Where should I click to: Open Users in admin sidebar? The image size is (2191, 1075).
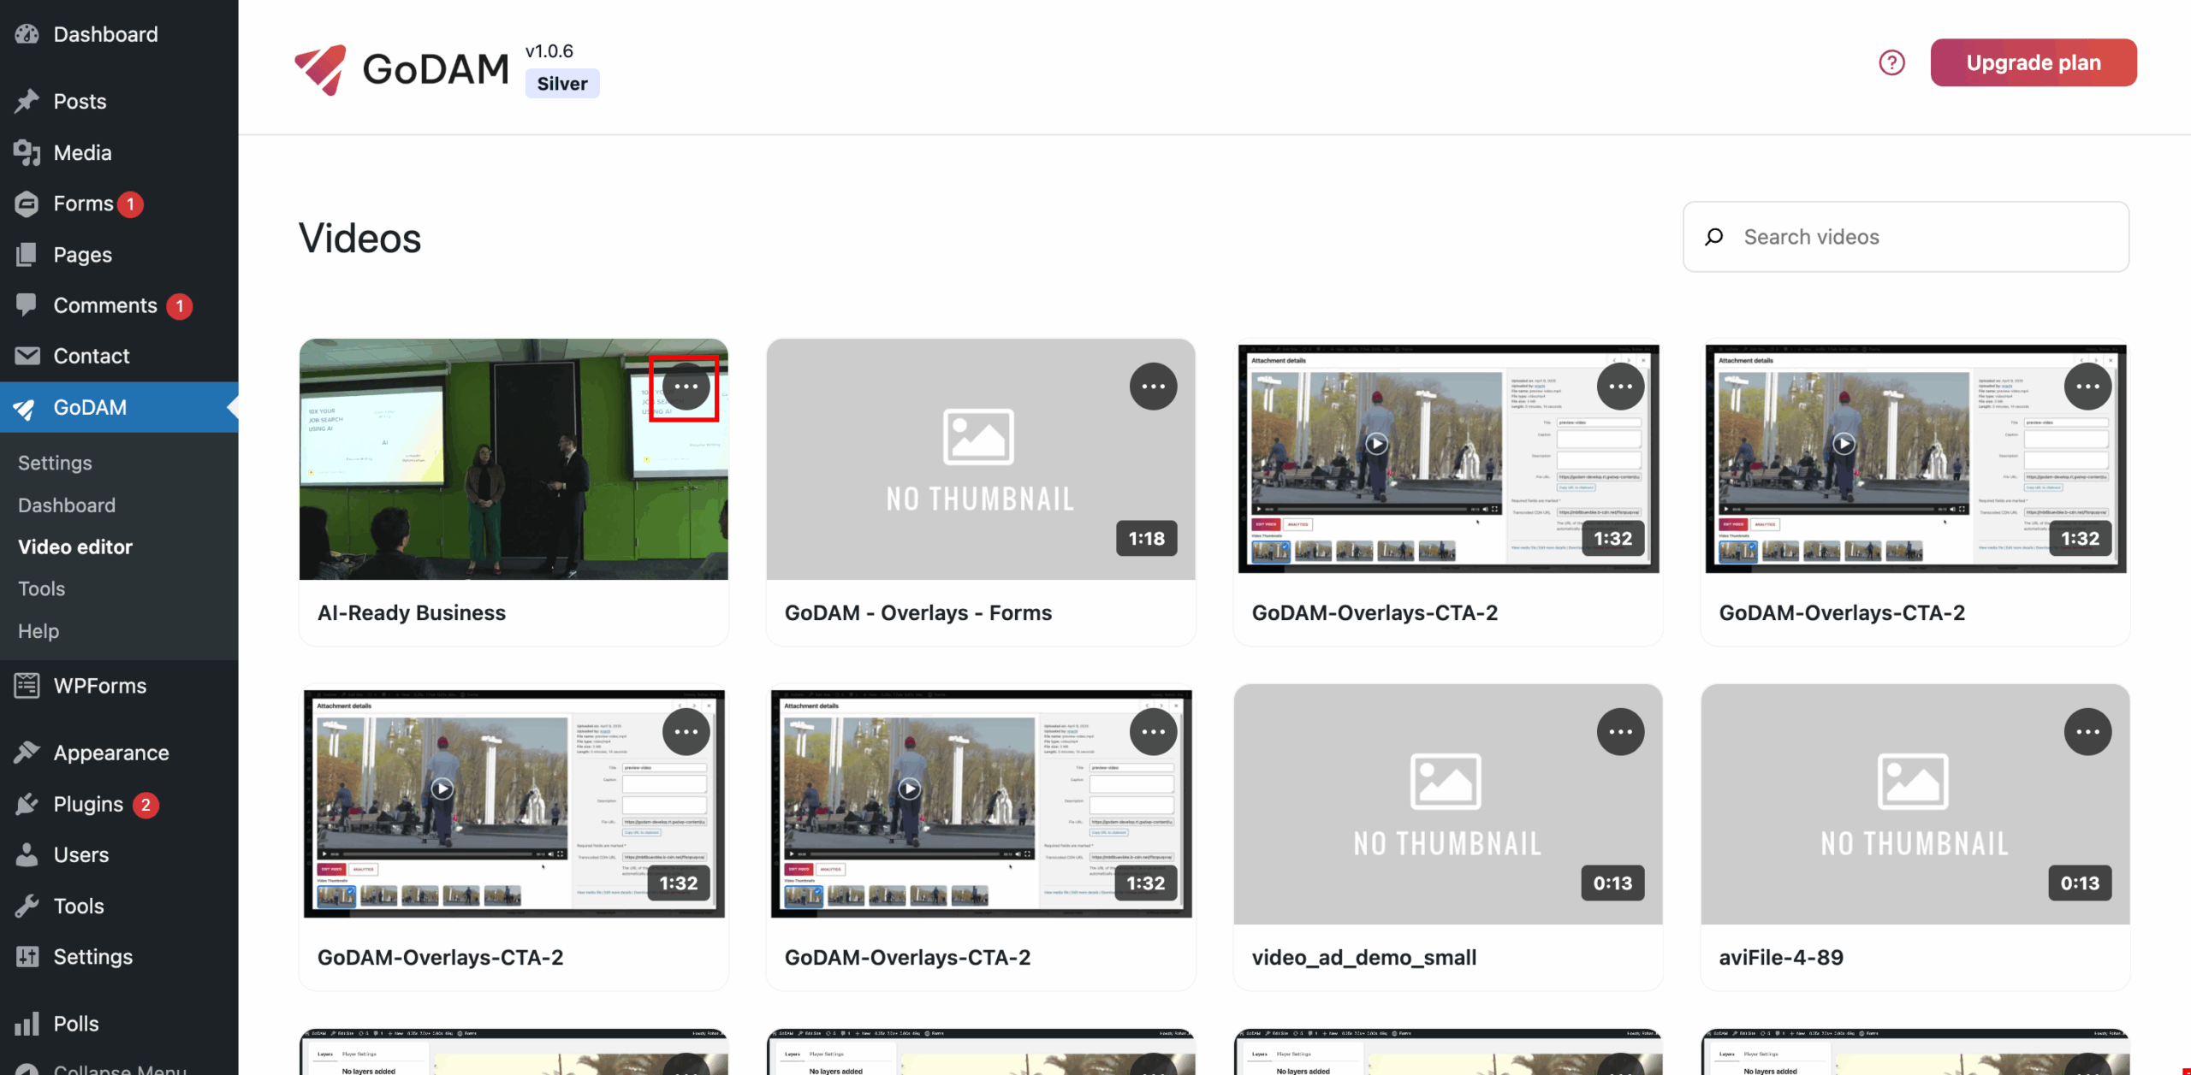click(x=81, y=855)
